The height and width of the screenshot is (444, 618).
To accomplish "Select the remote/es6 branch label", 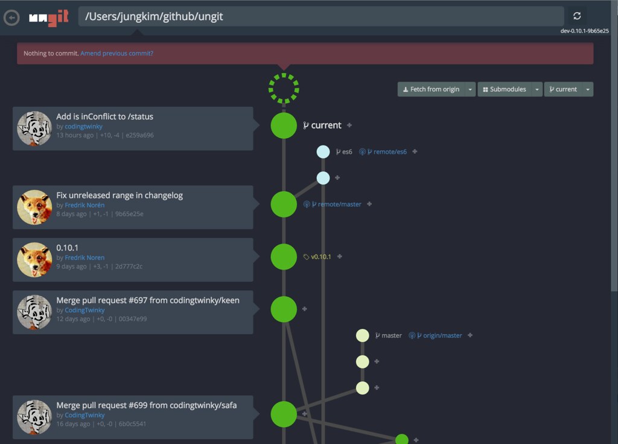I will [x=383, y=151].
